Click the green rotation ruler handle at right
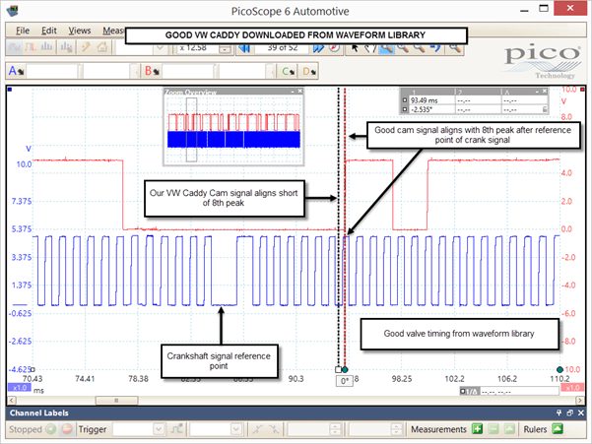592x444 pixels. [559, 369]
